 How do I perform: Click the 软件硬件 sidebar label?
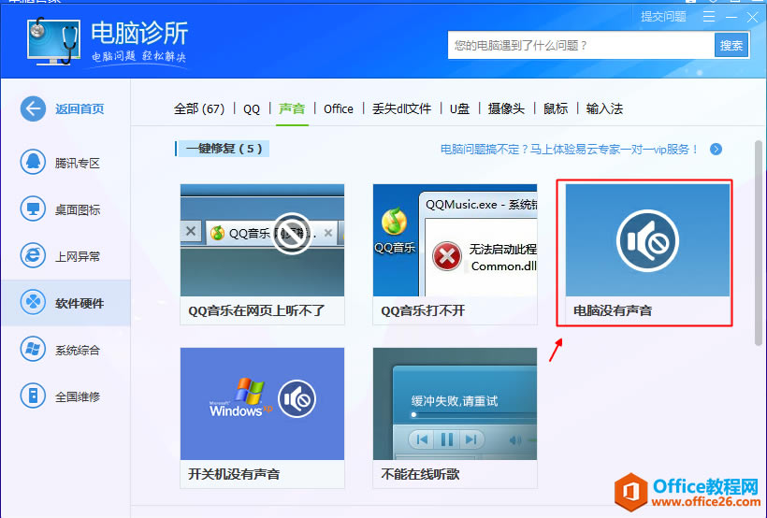point(80,303)
